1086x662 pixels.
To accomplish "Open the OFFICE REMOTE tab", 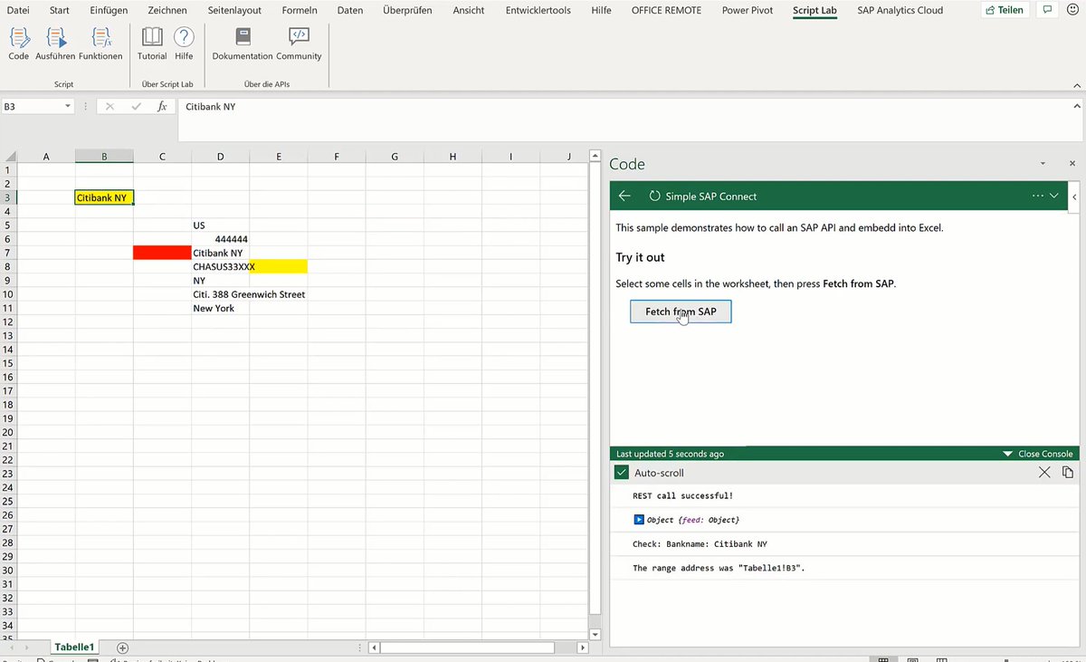I will click(665, 10).
